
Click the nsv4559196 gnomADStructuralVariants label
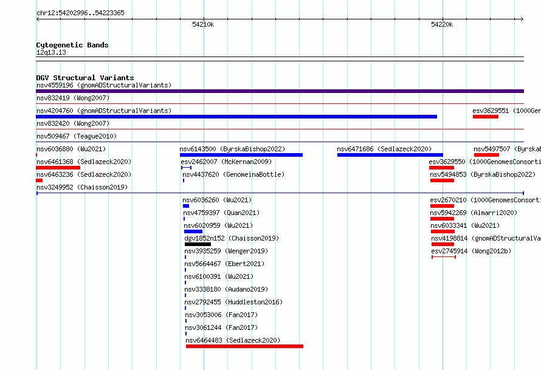(104, 85)
